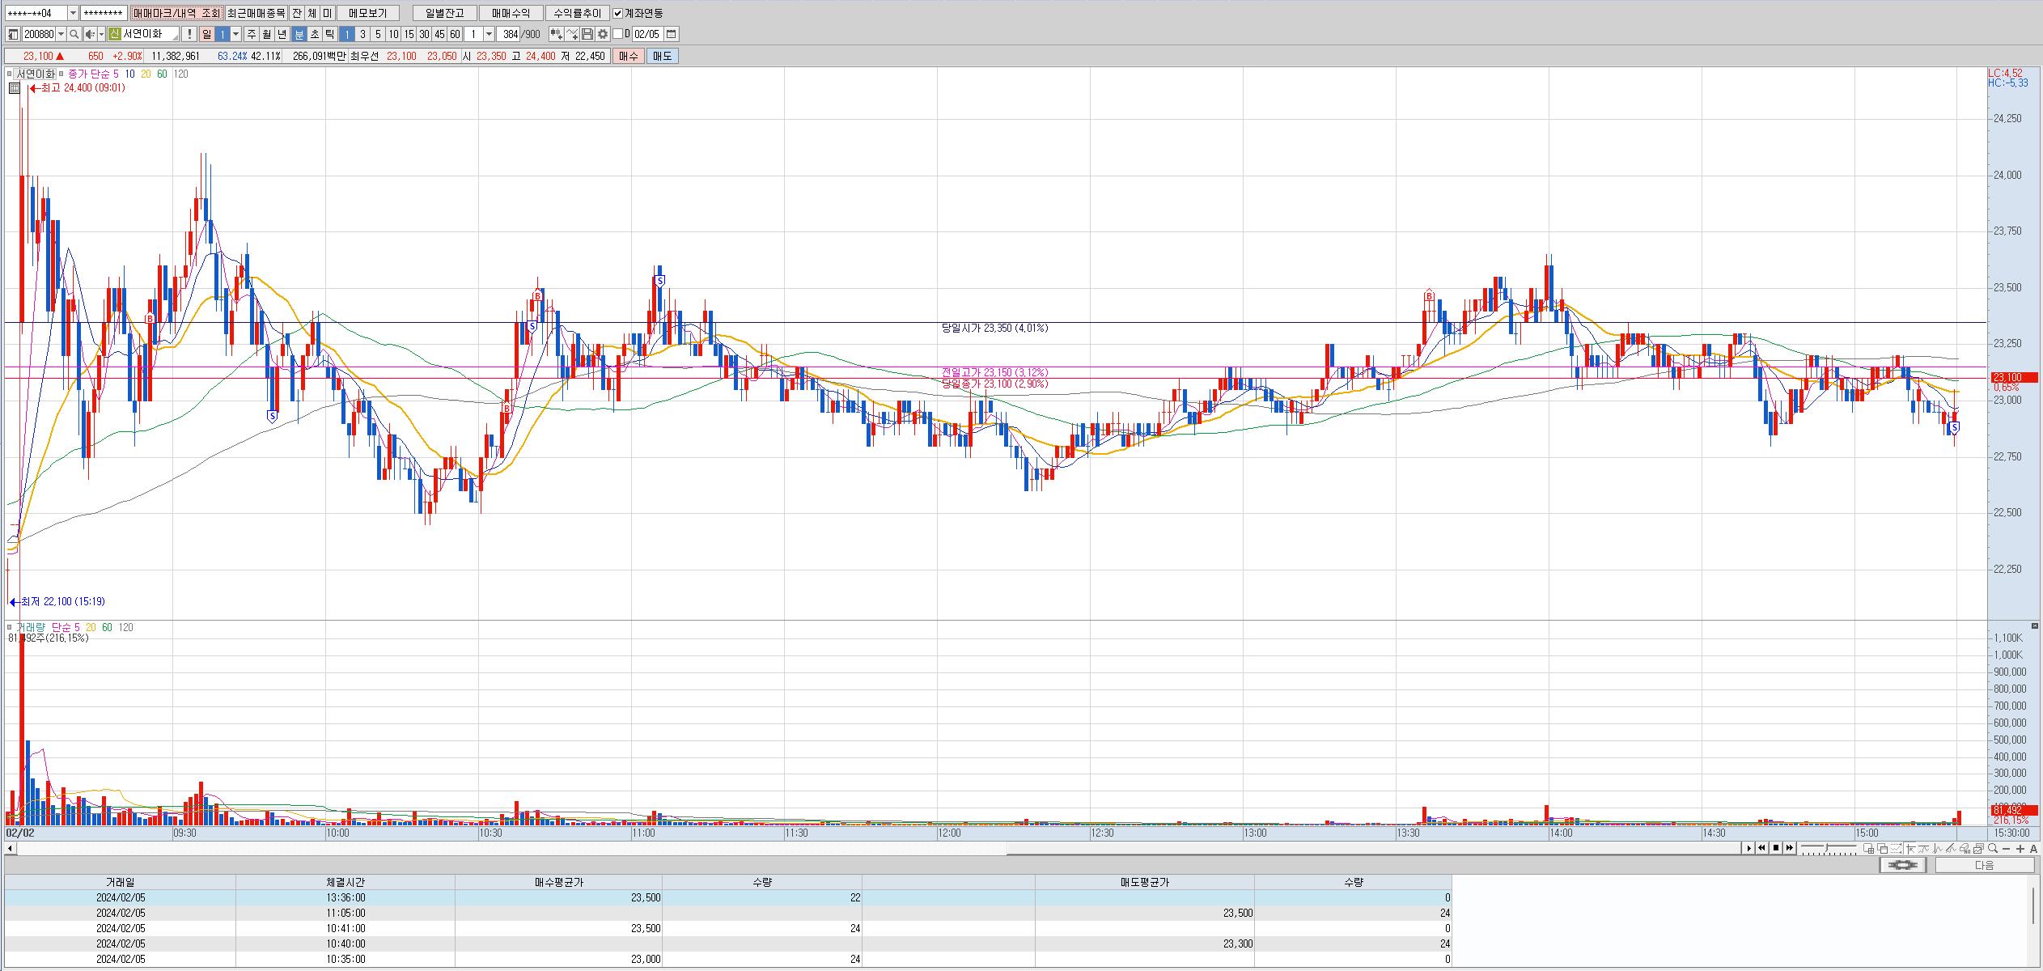Click the speaker sound icon
The width and height of the screenshot is (2043, 971).
click(x=90, y=34)
